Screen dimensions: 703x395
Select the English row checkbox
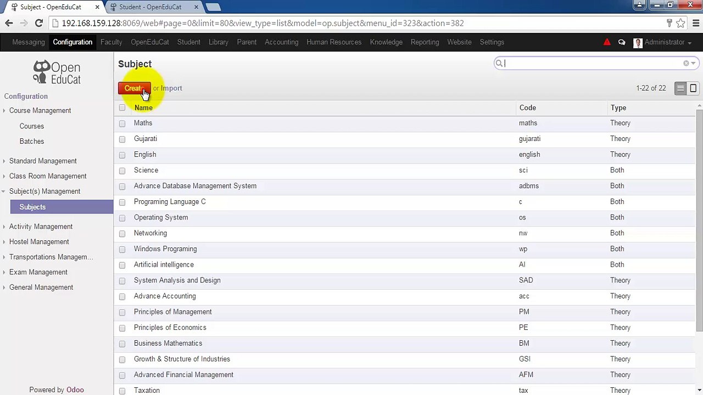point(122,155)
